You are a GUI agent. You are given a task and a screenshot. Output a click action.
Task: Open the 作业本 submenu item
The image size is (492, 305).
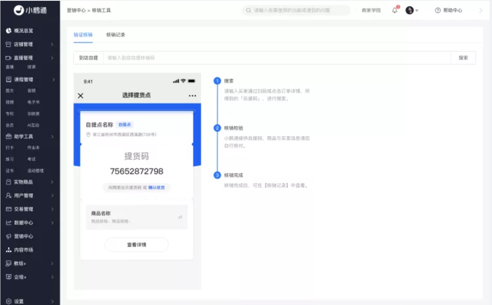click(33, 148)
